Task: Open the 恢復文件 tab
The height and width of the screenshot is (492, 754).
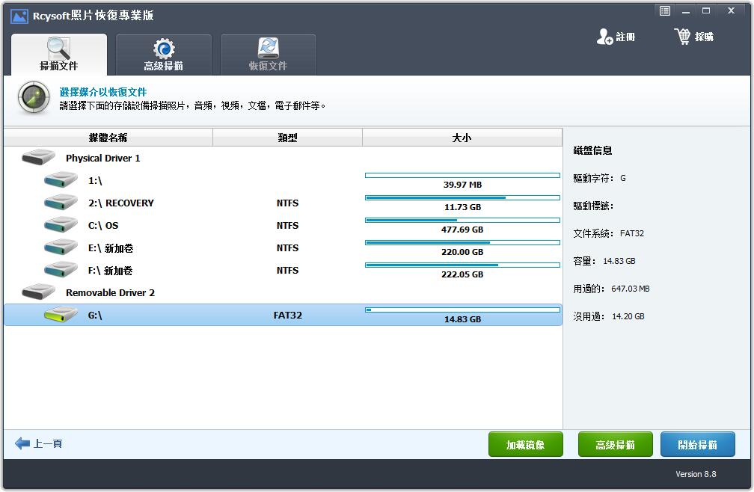Action: pyautogui.click(x=268, y=55)
